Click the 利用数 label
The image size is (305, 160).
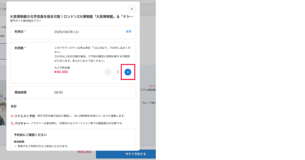coord(19,48)
